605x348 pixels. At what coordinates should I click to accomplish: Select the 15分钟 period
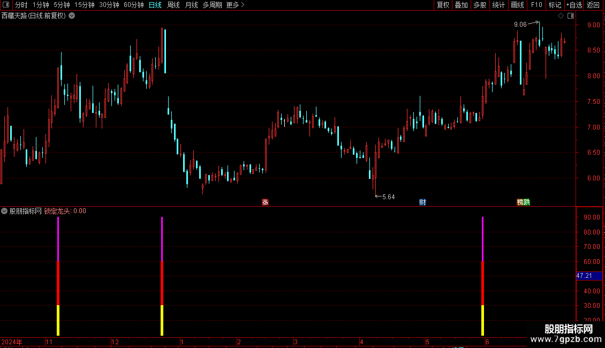pos(84,5)
